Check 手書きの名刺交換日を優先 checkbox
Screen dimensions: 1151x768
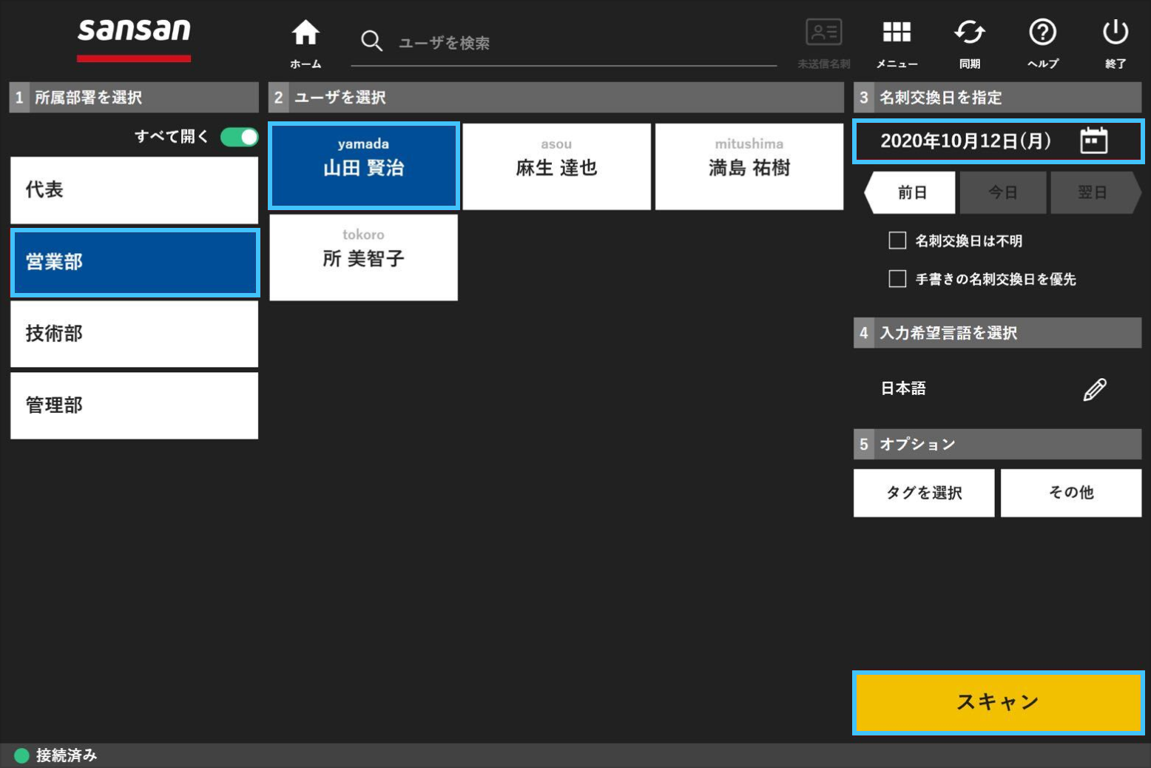click(897, 279)
